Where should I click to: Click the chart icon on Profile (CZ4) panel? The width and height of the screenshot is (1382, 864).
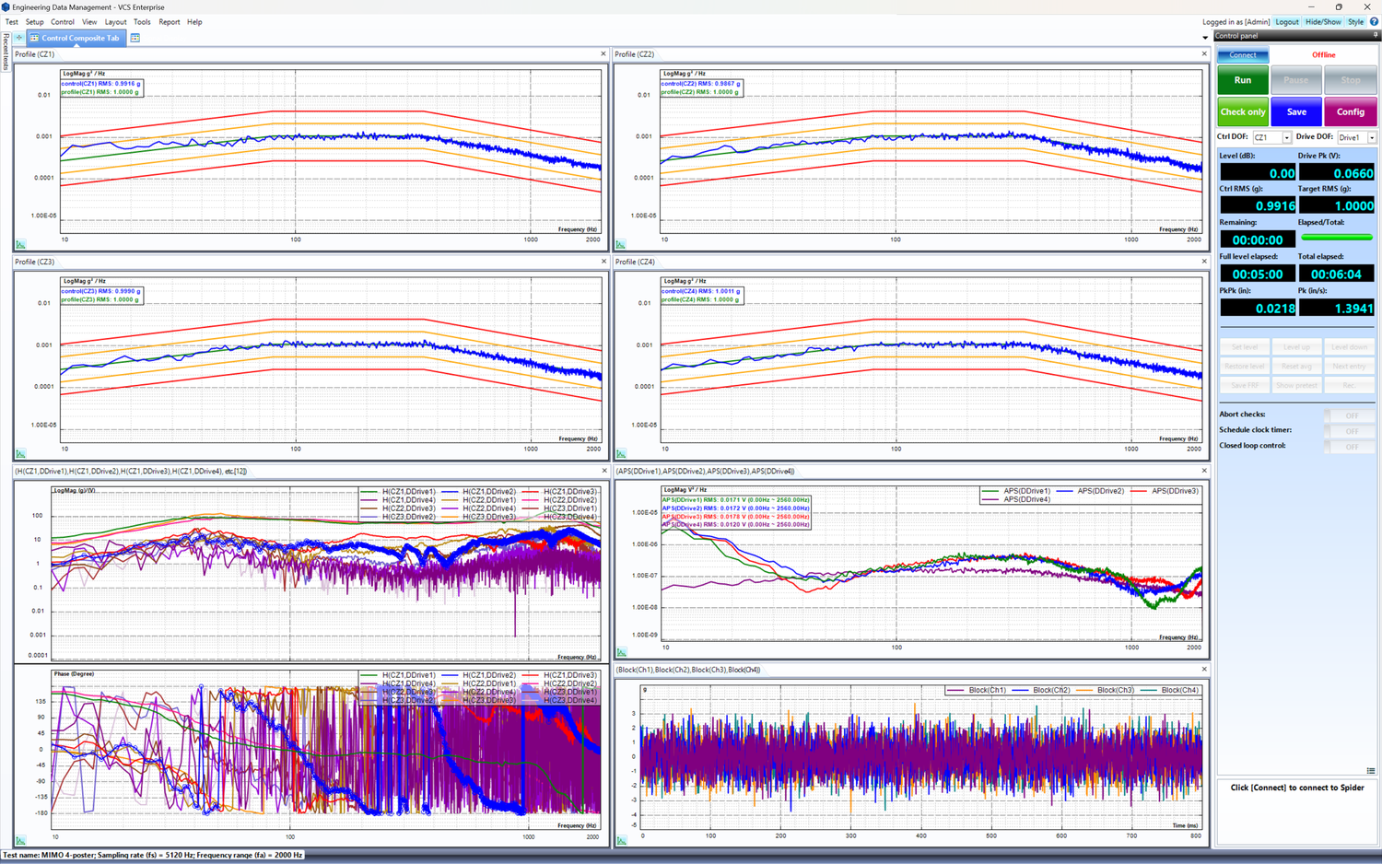(620, 452)
